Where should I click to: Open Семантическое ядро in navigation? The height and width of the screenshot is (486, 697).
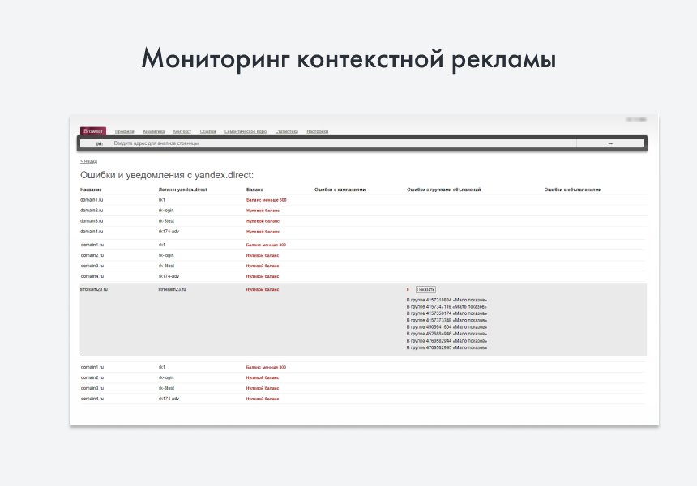[x=246, y=131]
